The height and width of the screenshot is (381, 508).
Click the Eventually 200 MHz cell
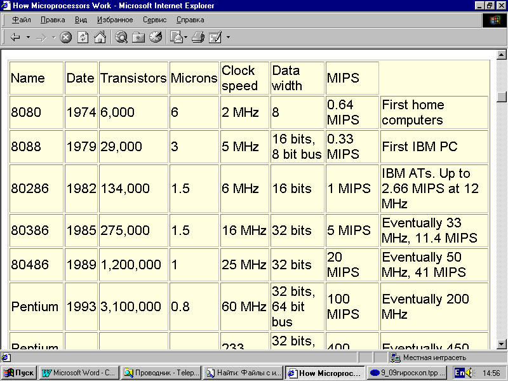click(434, 307)
